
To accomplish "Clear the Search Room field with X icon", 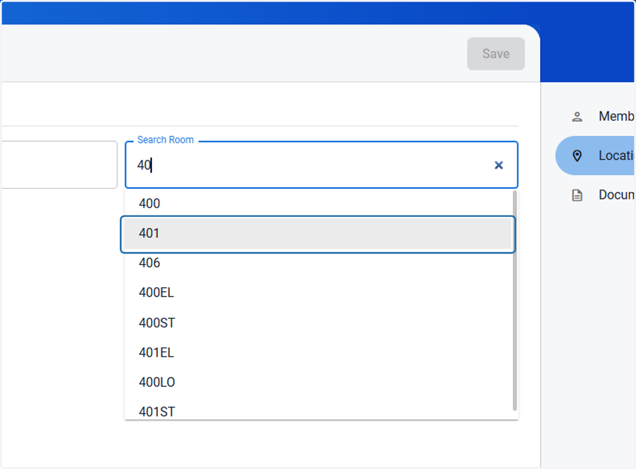I will [x=498, y=165].
